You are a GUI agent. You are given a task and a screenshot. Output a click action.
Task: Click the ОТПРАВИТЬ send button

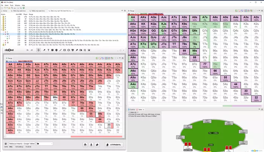[x=114, y=144]
